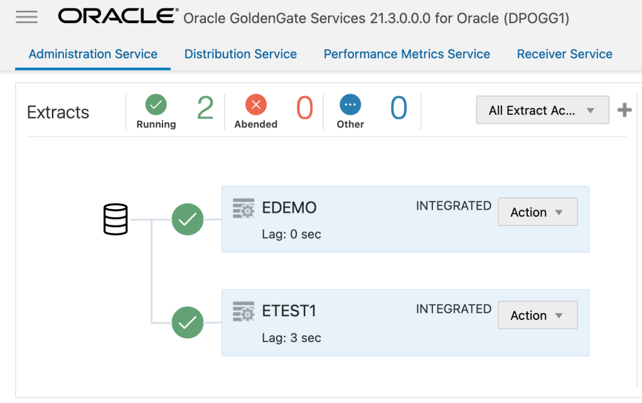Switch to the Distribution Service tab
The width and height of the screenshot is (642, 403).
click(240, 54)
